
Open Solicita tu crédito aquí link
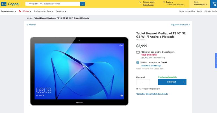pyautogui.click(x=151, y=66)
